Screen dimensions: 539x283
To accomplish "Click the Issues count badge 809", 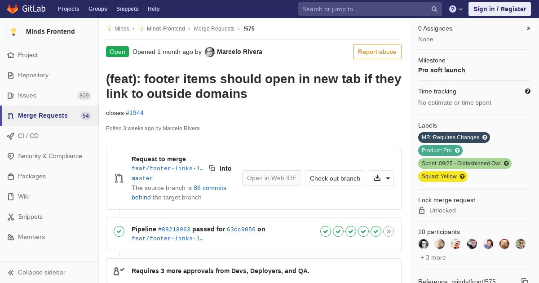I will point(84,96).
